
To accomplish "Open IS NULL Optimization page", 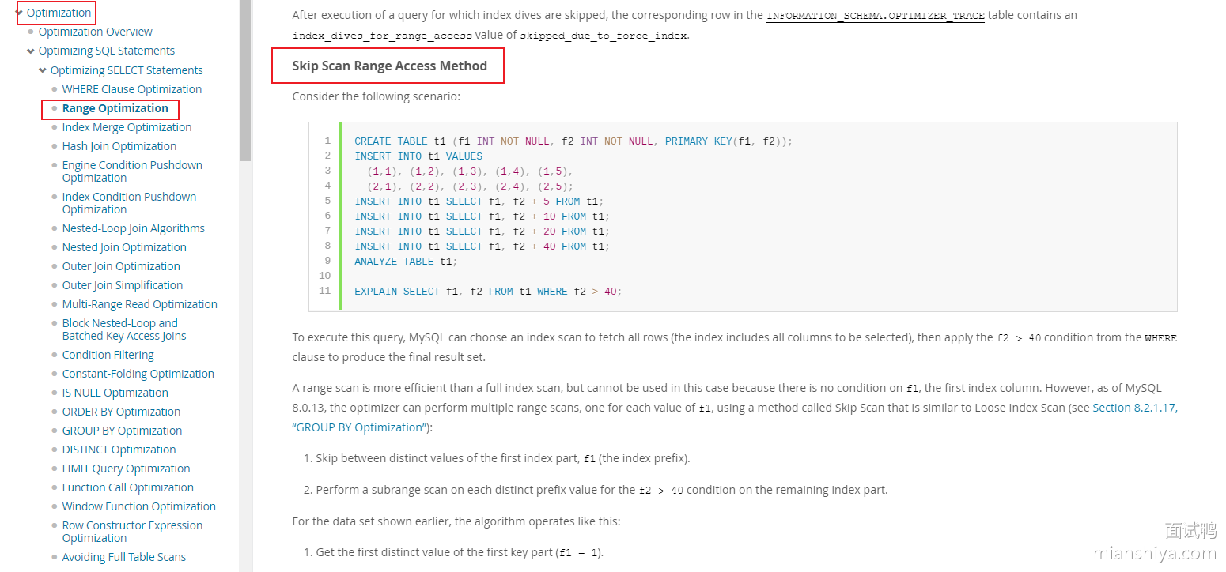I will (x=115, y=393).
